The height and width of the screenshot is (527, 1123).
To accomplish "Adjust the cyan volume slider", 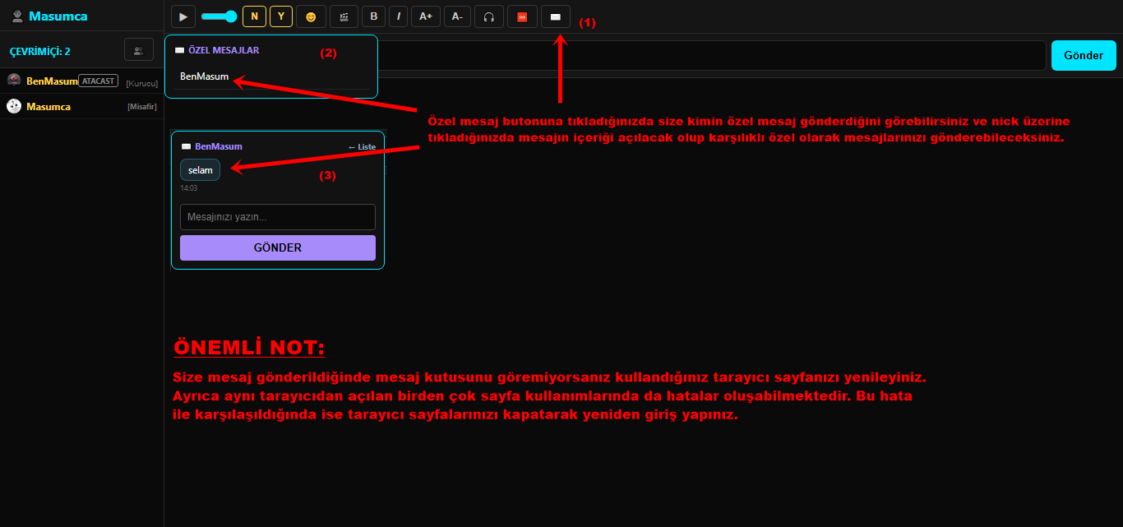I will (x=219, y=16).
